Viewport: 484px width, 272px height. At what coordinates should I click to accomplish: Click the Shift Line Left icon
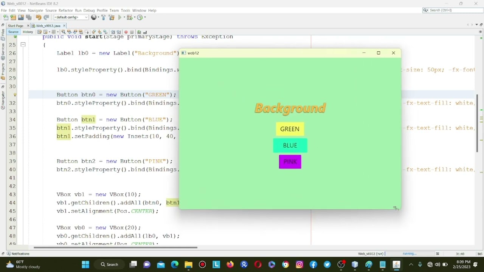tap(113, 32)
